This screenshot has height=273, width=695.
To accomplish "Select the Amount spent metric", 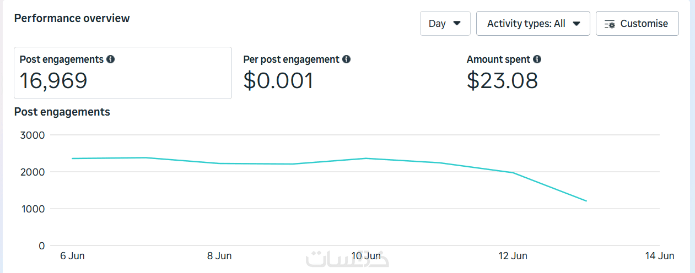I will [498, 59].
